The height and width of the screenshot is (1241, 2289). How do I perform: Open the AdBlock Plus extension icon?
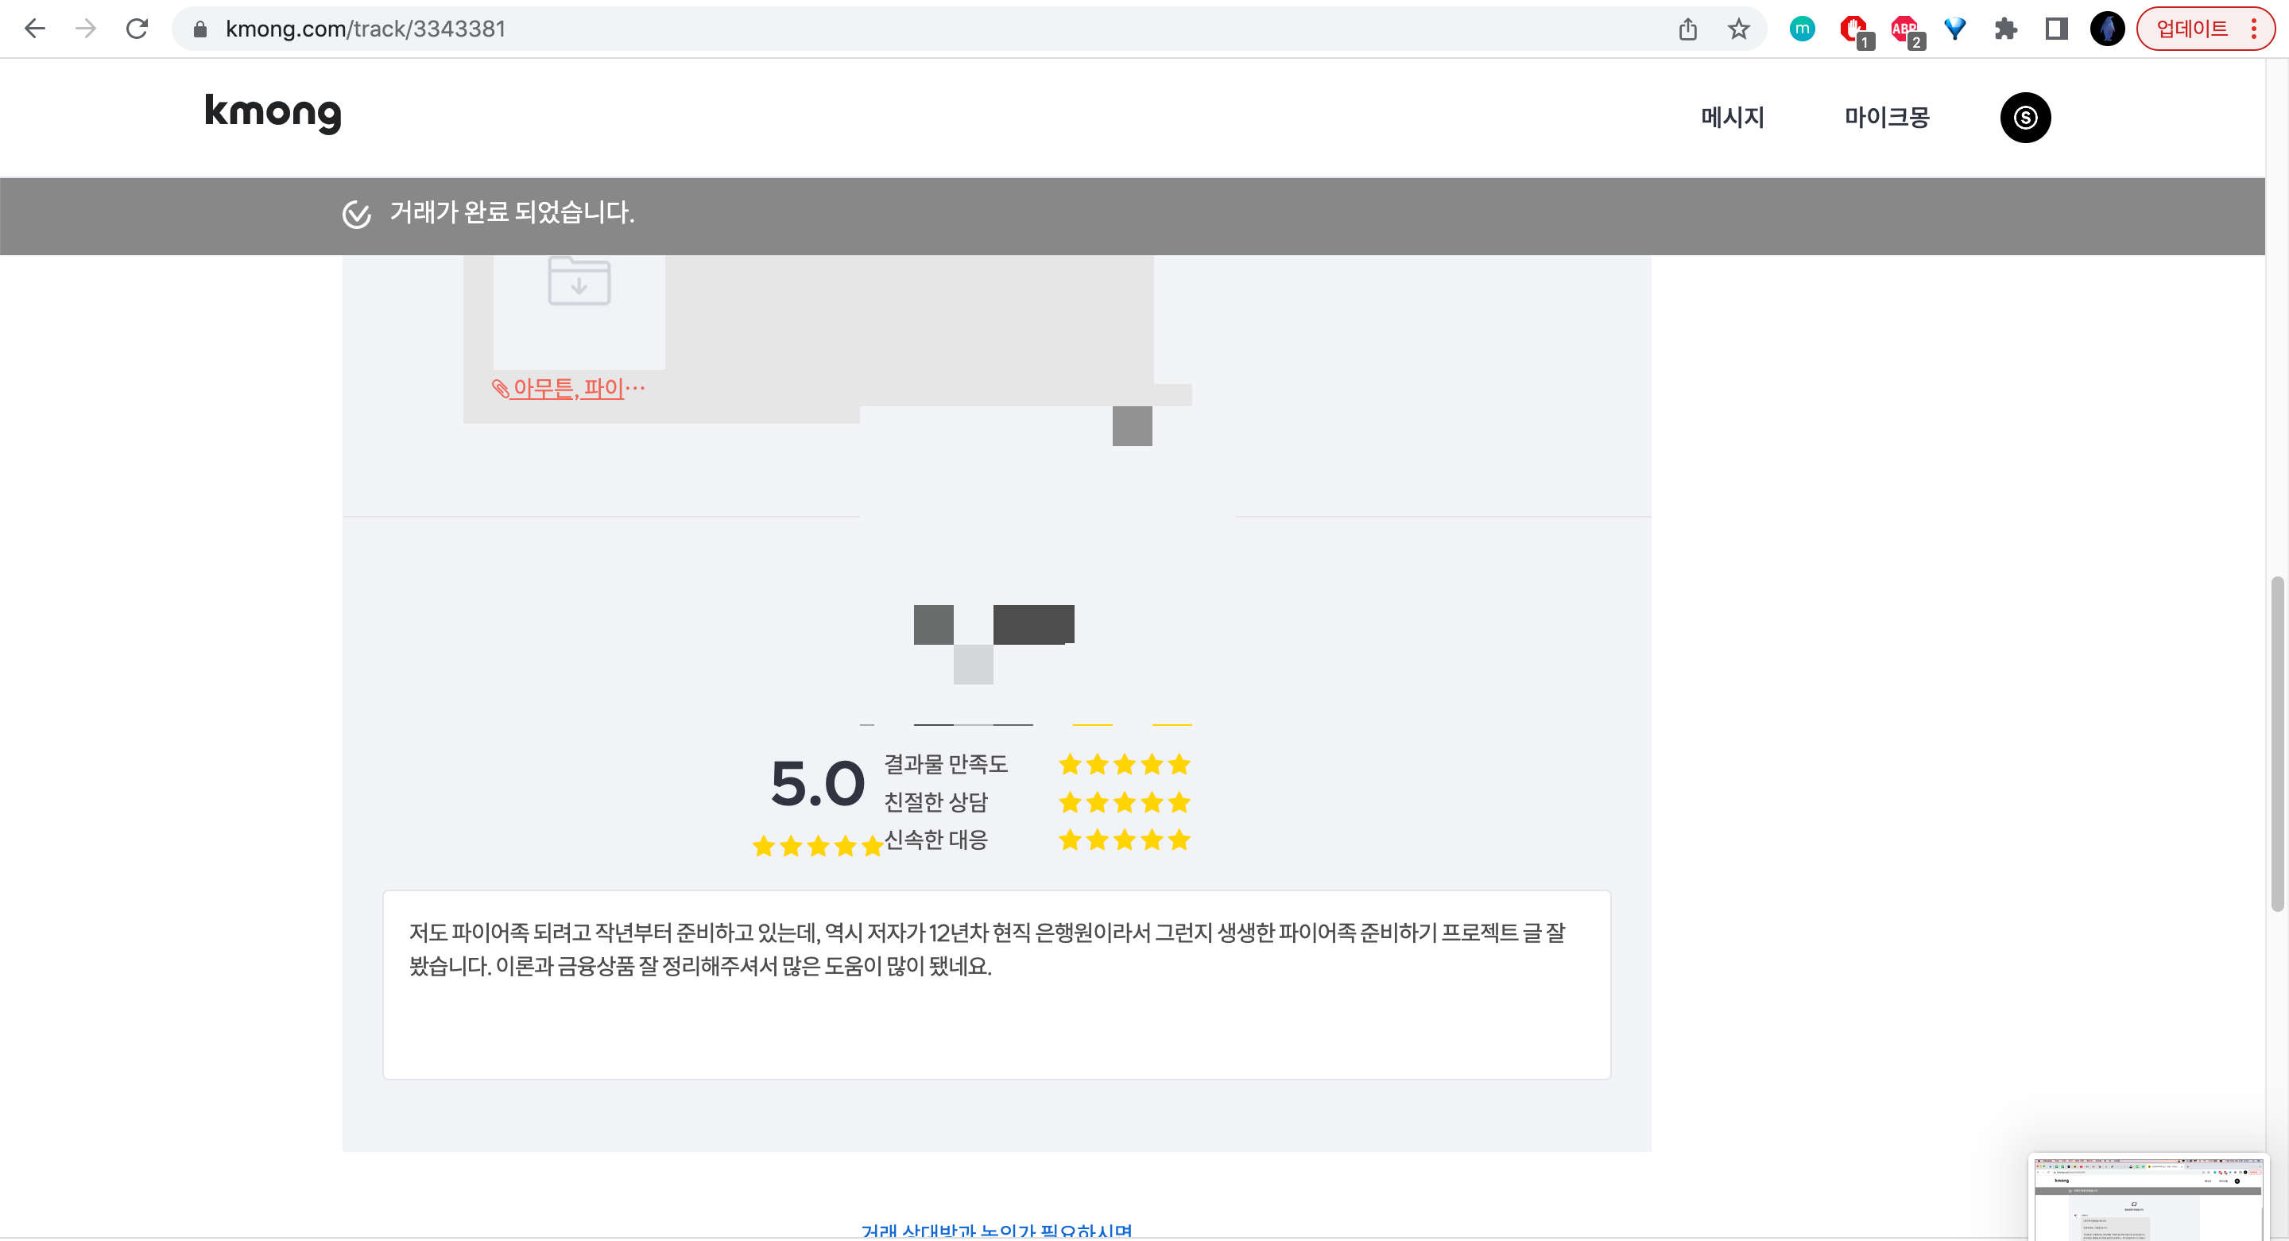click(1904, 29)
